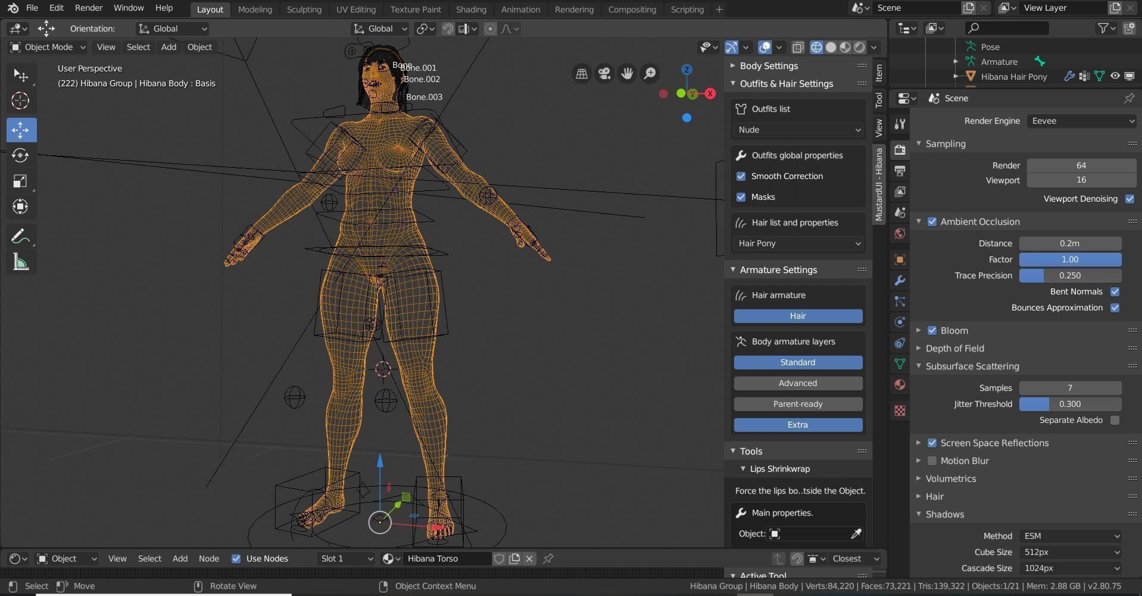Screen dimensions: 1142x596
Task: Expand the Depth of Field panel
Action: coord(918,348)
